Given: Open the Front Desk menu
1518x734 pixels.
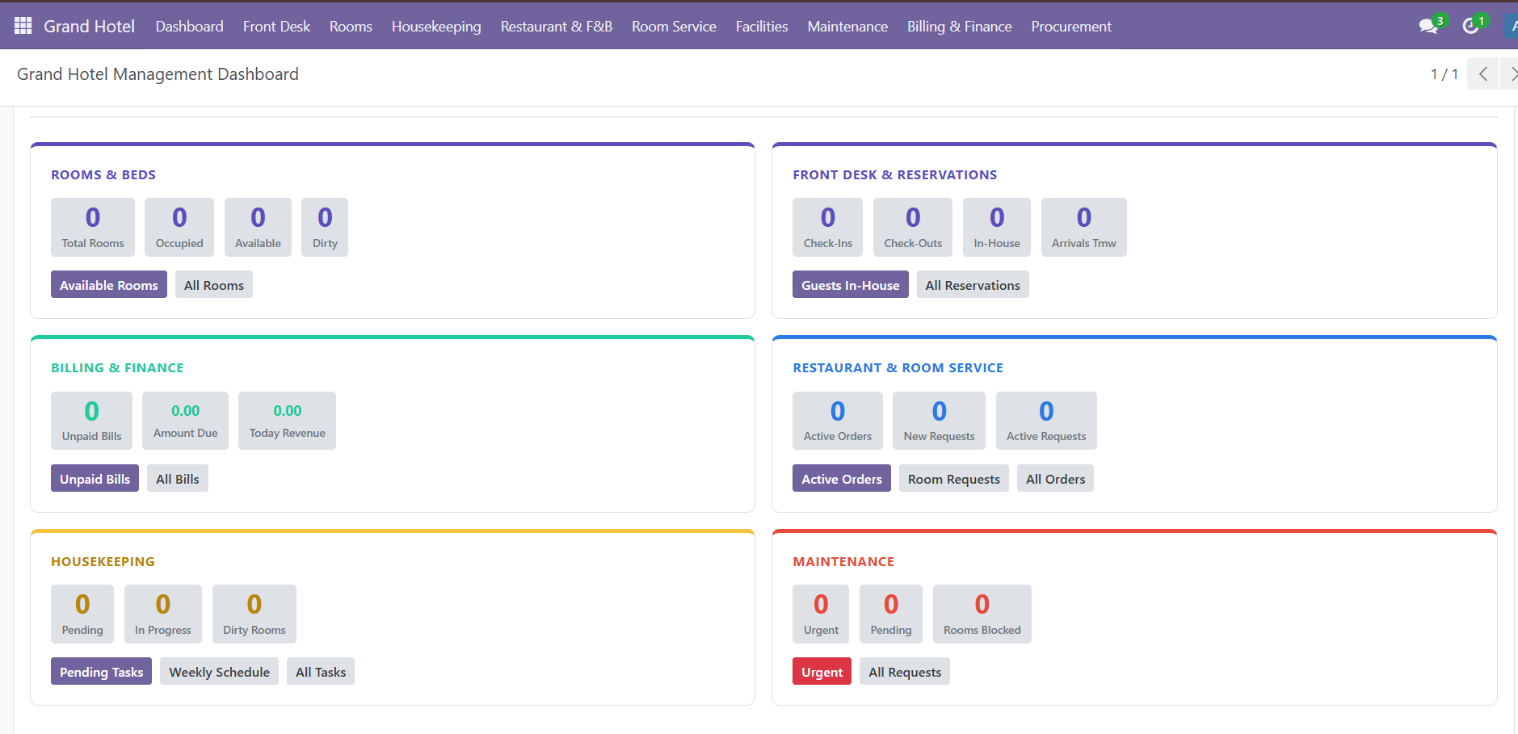Looking at the screenshot, I should pyautogui.click(x=276, y=26).
